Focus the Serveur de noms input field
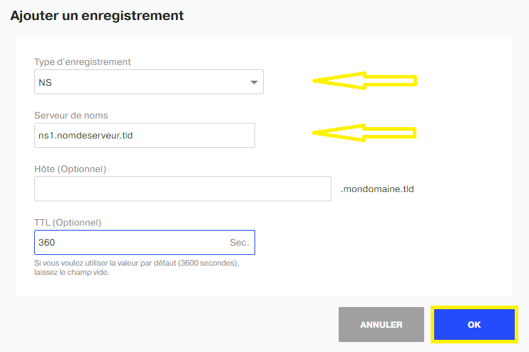Viewport: 529px width, 352px height. point(145,135)
